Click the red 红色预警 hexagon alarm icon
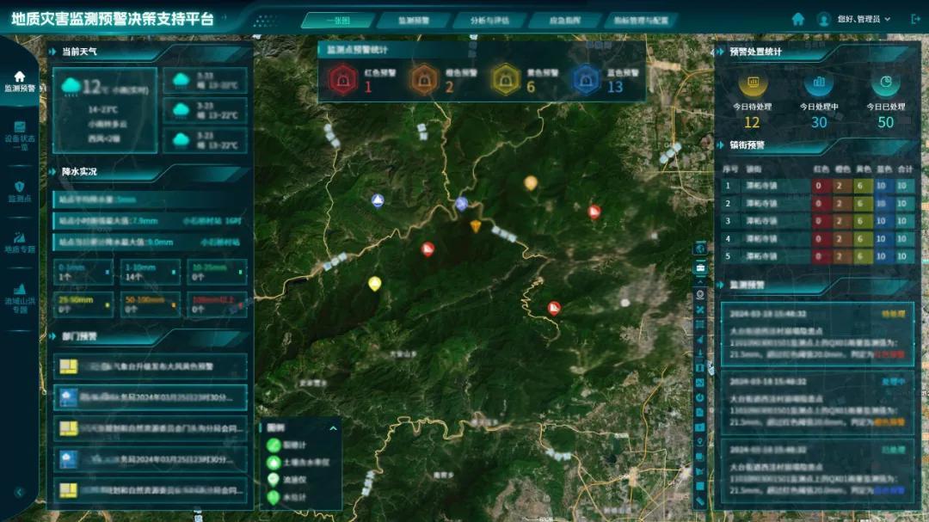929x522 pixels. click(x=343, y=80)
